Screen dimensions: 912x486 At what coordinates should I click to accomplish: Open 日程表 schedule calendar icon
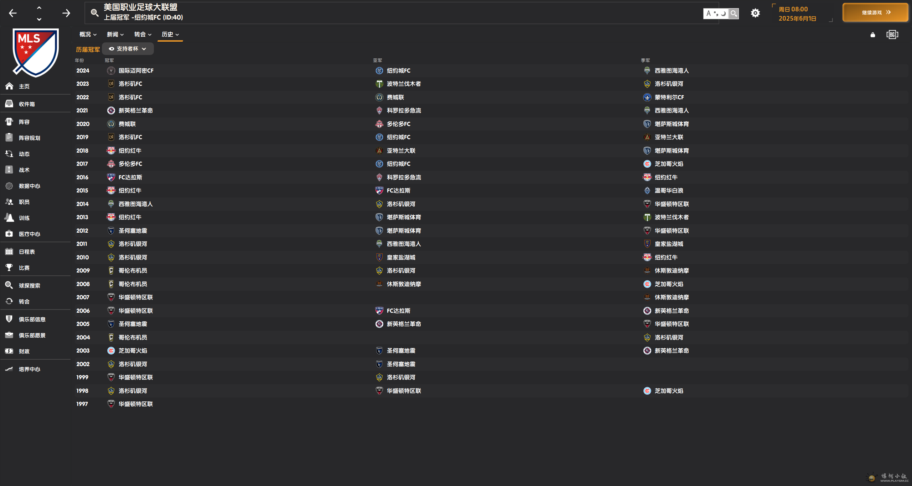pyautogui.click(x=9, y=252)
